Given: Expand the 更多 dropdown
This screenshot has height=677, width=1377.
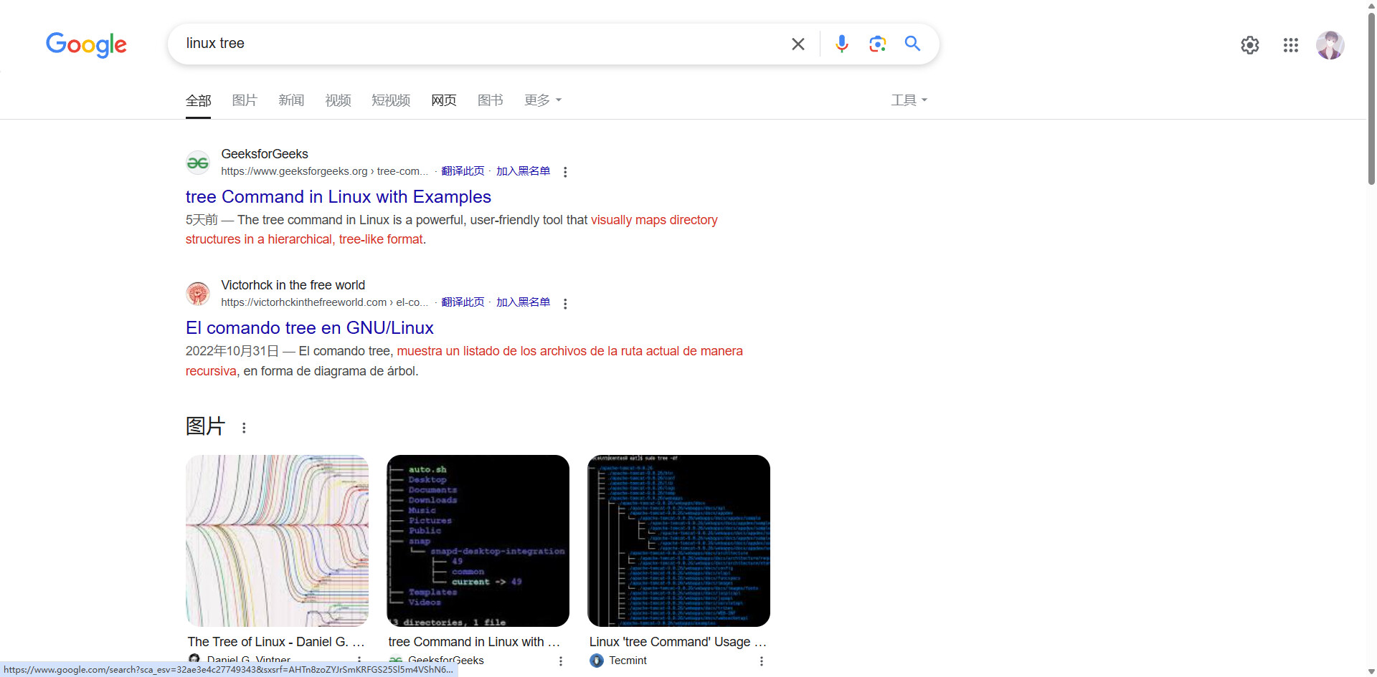Looking at the screenshot, I should tap(543, 100).
